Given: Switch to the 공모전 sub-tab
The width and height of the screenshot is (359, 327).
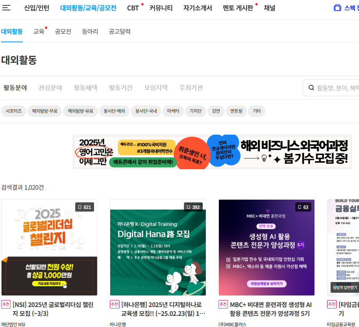Looking at the screenshot, I should point(63,32).
